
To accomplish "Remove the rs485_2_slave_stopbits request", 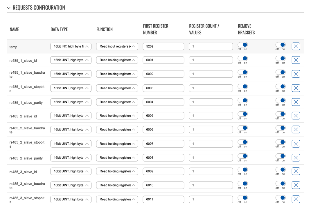I will 296,144.
